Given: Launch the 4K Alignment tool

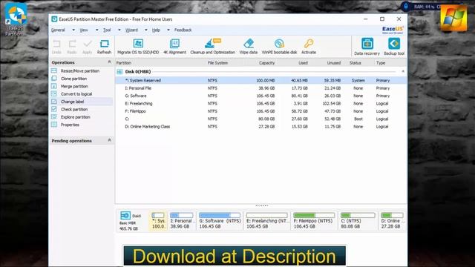Looking at the screenshot, I should click(175, 47).
